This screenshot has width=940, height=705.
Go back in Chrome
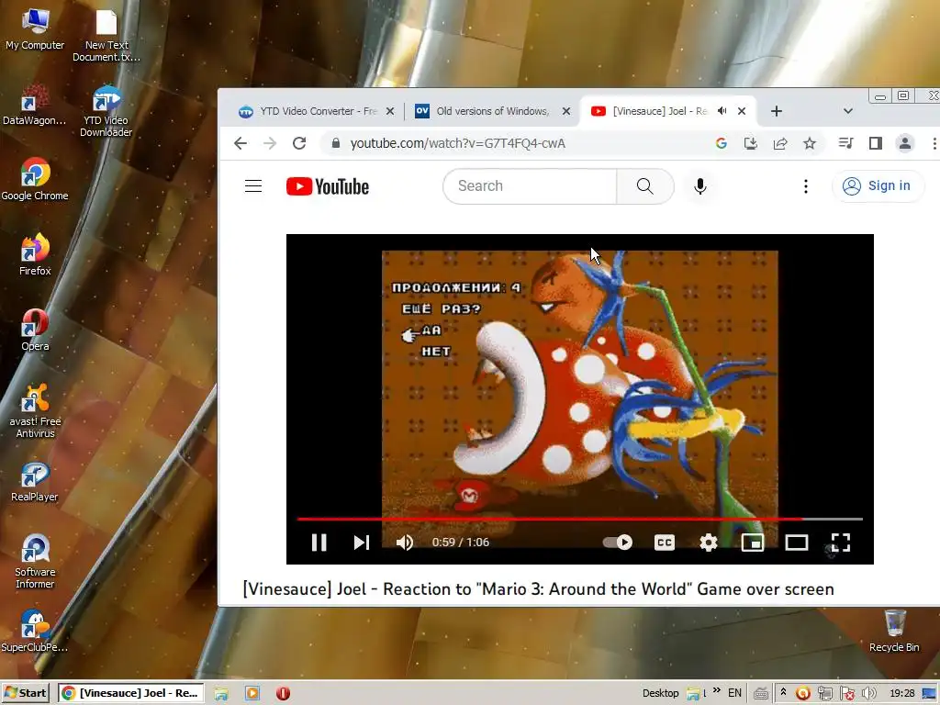tap(241, 143)
